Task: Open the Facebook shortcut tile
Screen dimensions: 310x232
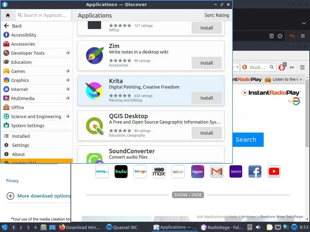Action: coord(255,172)
